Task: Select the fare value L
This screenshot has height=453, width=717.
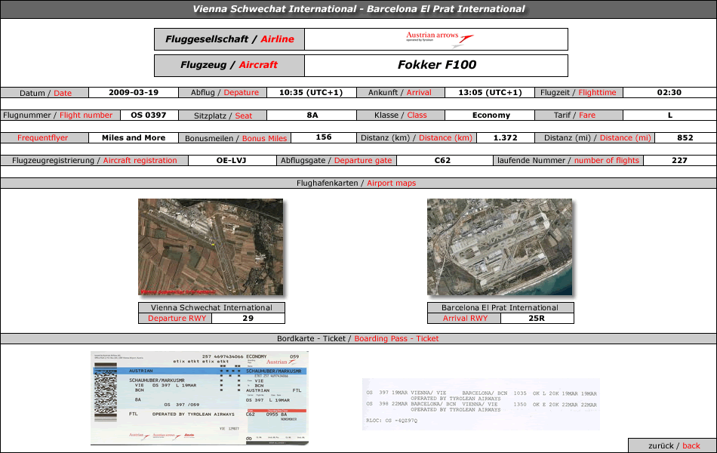Action: (670, 116)
